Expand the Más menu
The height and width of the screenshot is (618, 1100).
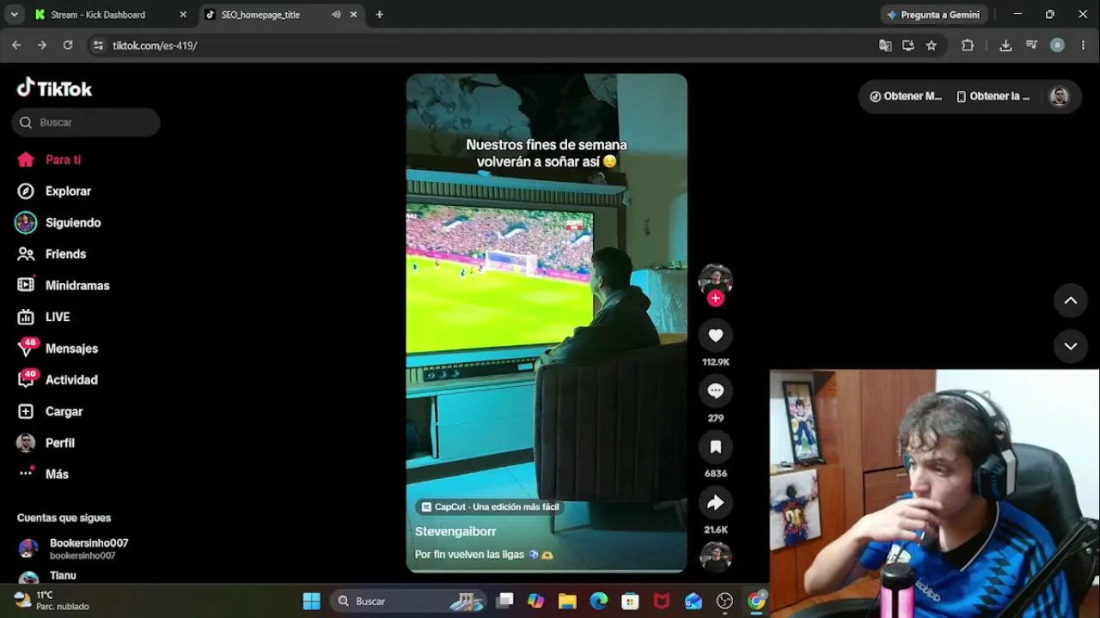point(43,475)
